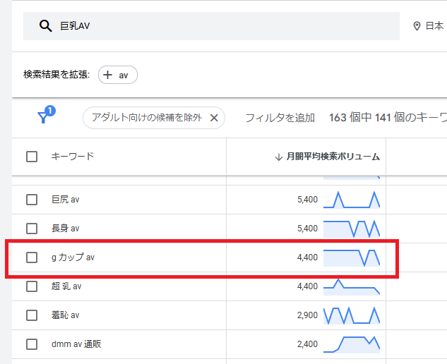The height and width of the screenshot is (364, 447).
Task: Select the g カップ av row checkbox
Action: pyautogui.click(x=32, y=257)
